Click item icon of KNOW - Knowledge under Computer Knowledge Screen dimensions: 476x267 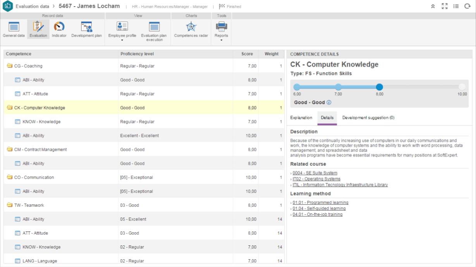point(17,122)
